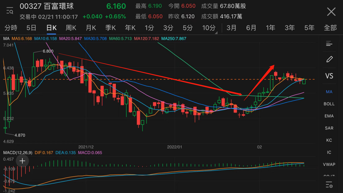This screenshot has width=343, height=193.
Task: Close the chart with X icon
Action: pos(331,12)
